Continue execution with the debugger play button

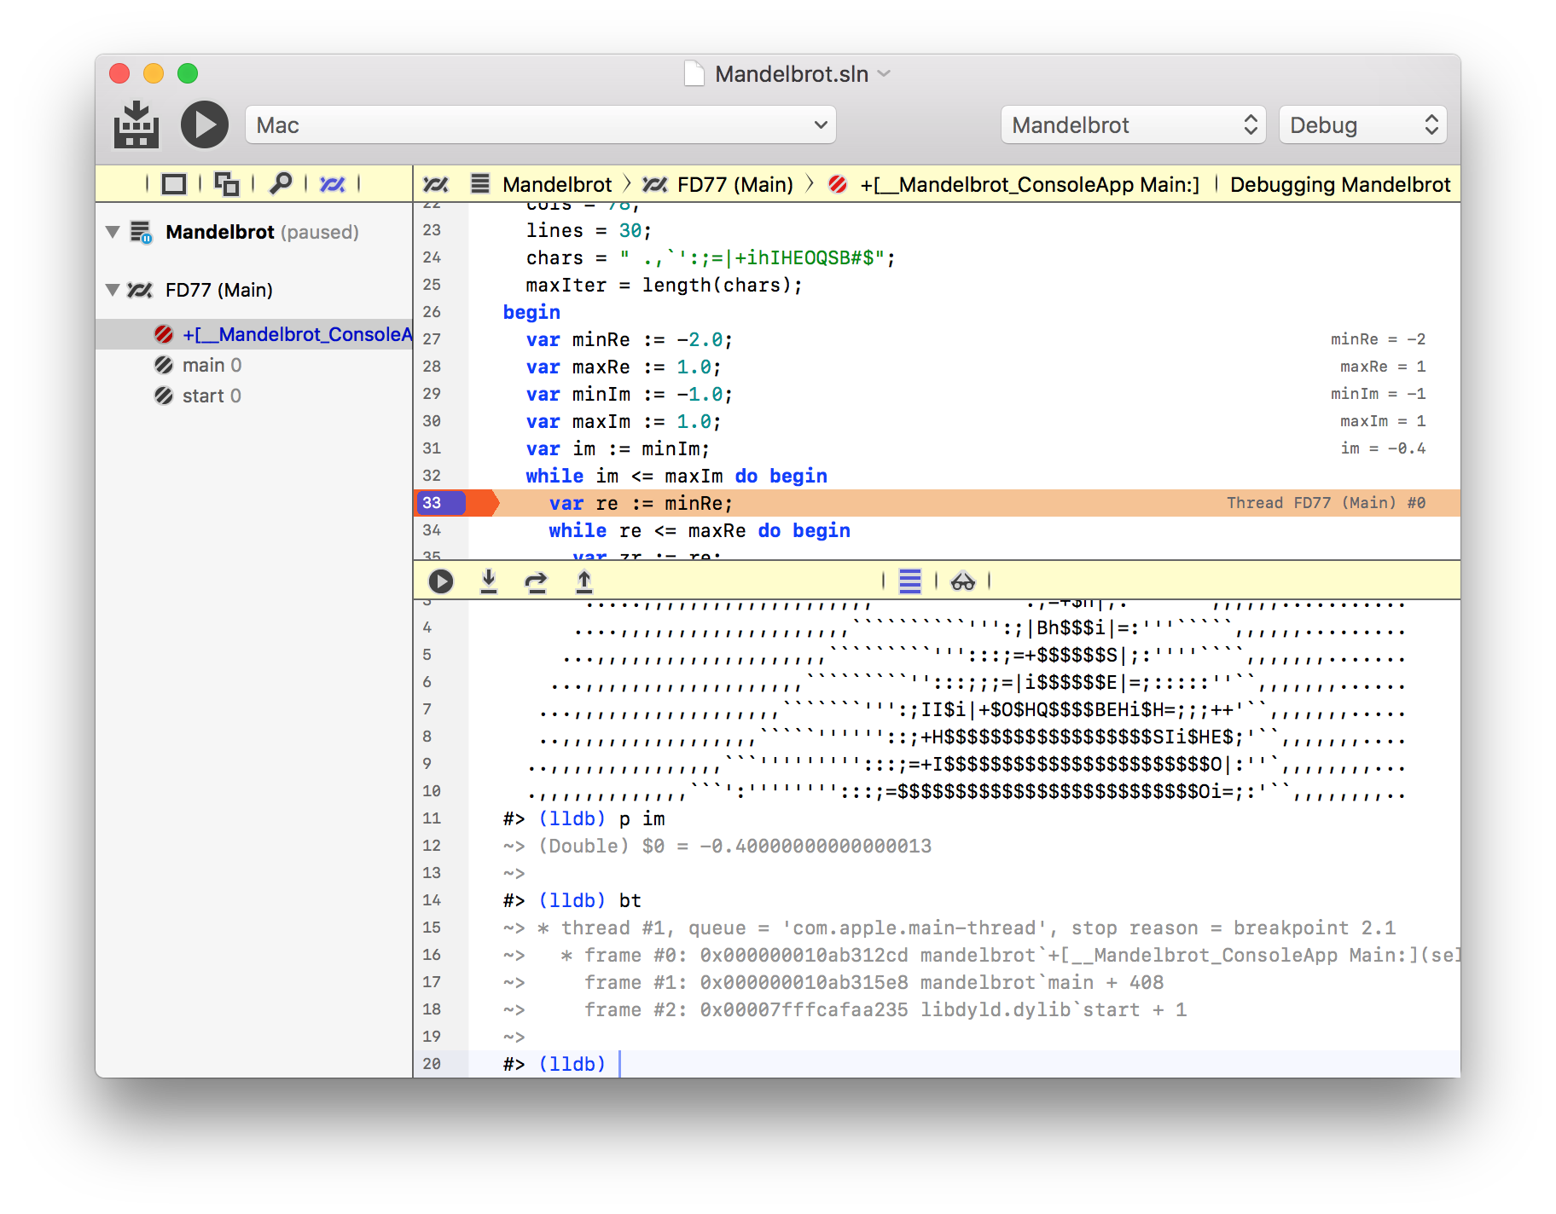pyautogui.click(x=441, y=581)
